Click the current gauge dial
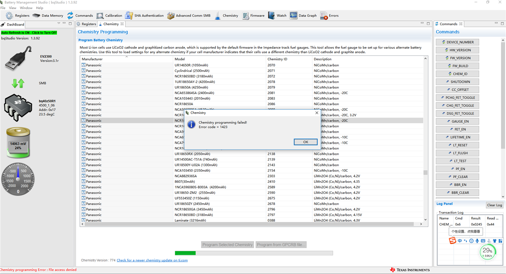This screenshot has height=274, width=506. point(18,179)
